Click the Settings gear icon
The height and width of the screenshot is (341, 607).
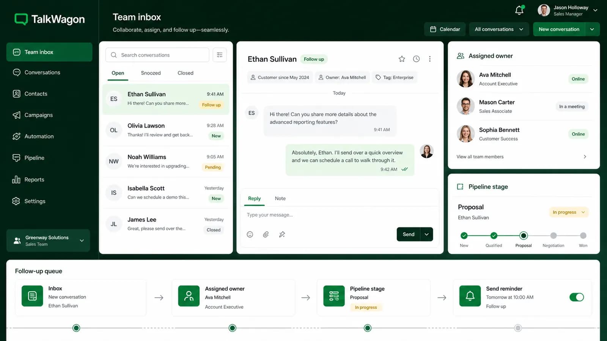[x=16, y=201]
